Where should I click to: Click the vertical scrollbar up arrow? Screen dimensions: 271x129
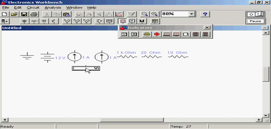pyautogui.click(x=266, y=33)
